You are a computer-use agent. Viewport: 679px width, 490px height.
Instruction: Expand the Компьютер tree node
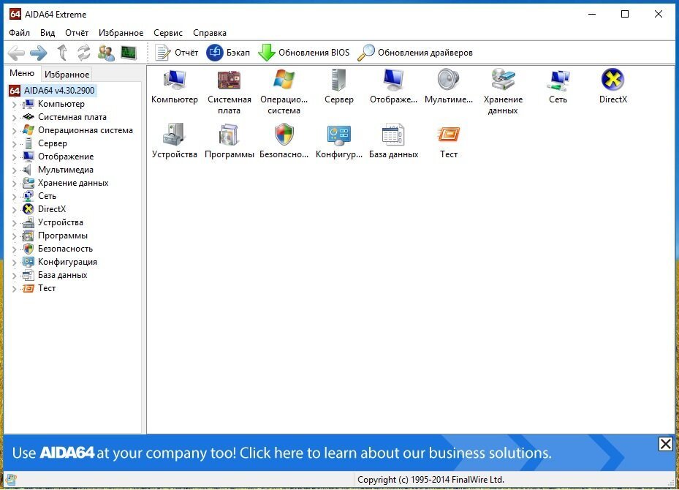point(14,105)
